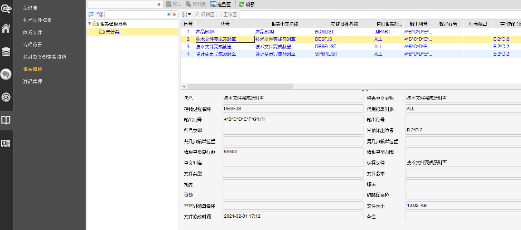
Task: Select the DESFLIST cell in row 3
Action: [x=344, y=46]
